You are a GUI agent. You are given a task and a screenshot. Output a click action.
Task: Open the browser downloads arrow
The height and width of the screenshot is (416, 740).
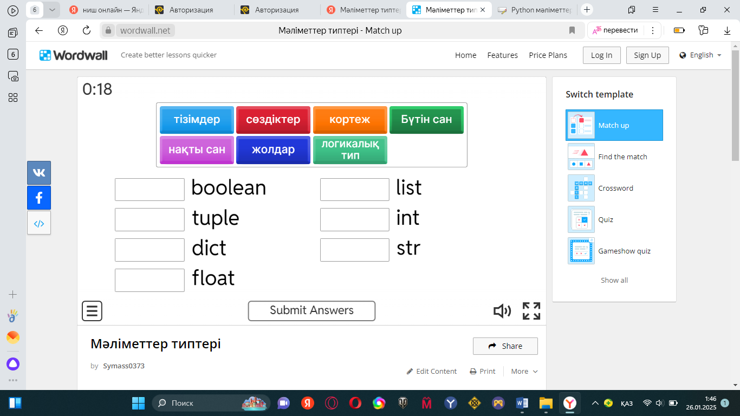click(728, 30)
